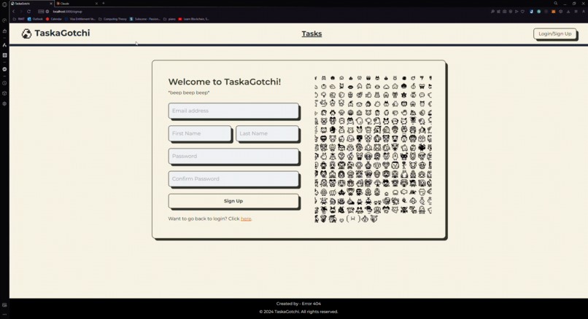The width and height of the screenshot is (588, 319).
Task: Open the Extensions cube icon in sidebar
Action: 4,93
